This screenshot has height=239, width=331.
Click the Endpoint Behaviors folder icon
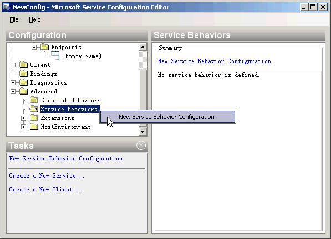pos(34,100)
